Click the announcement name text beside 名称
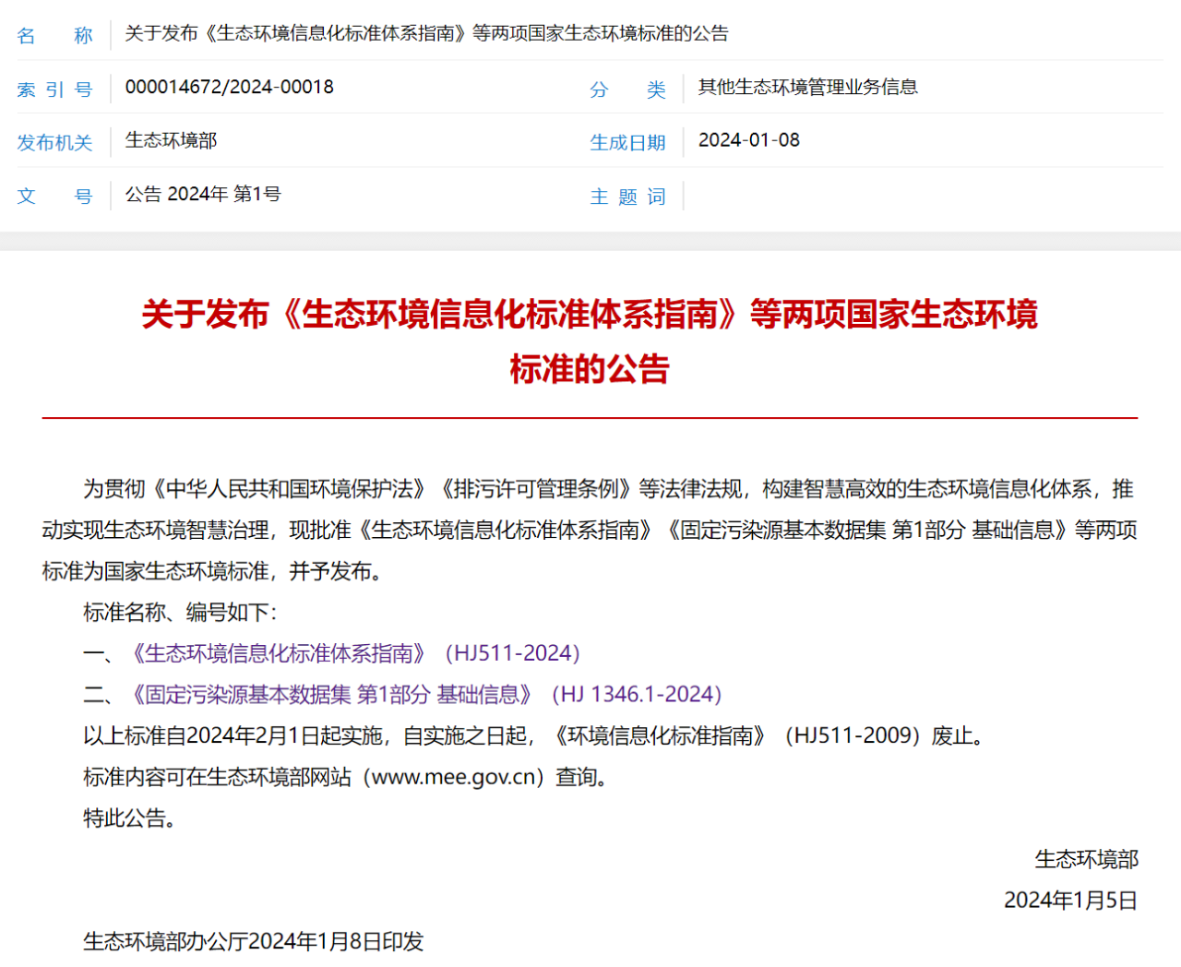This screenshot has width=1181, height=967. pos(426,34)
